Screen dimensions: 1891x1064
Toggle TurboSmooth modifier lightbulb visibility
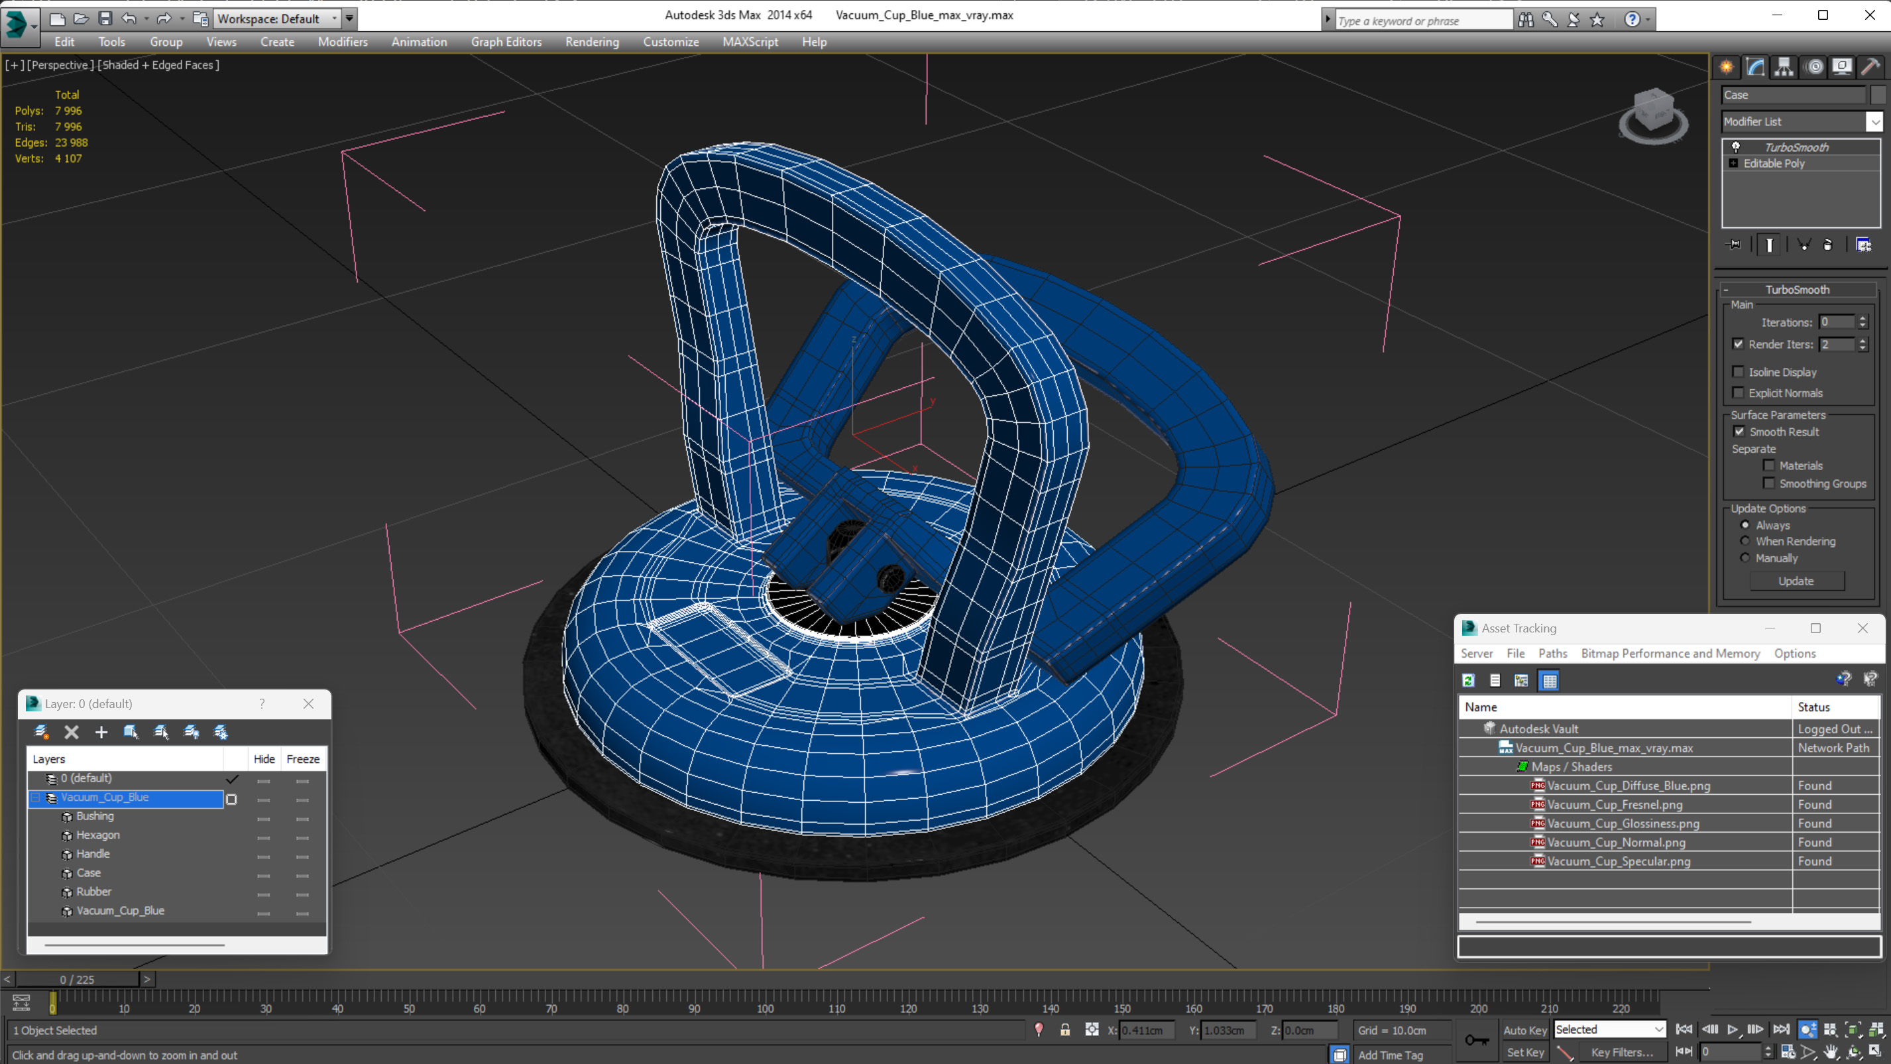click(x=1736, y=147)
